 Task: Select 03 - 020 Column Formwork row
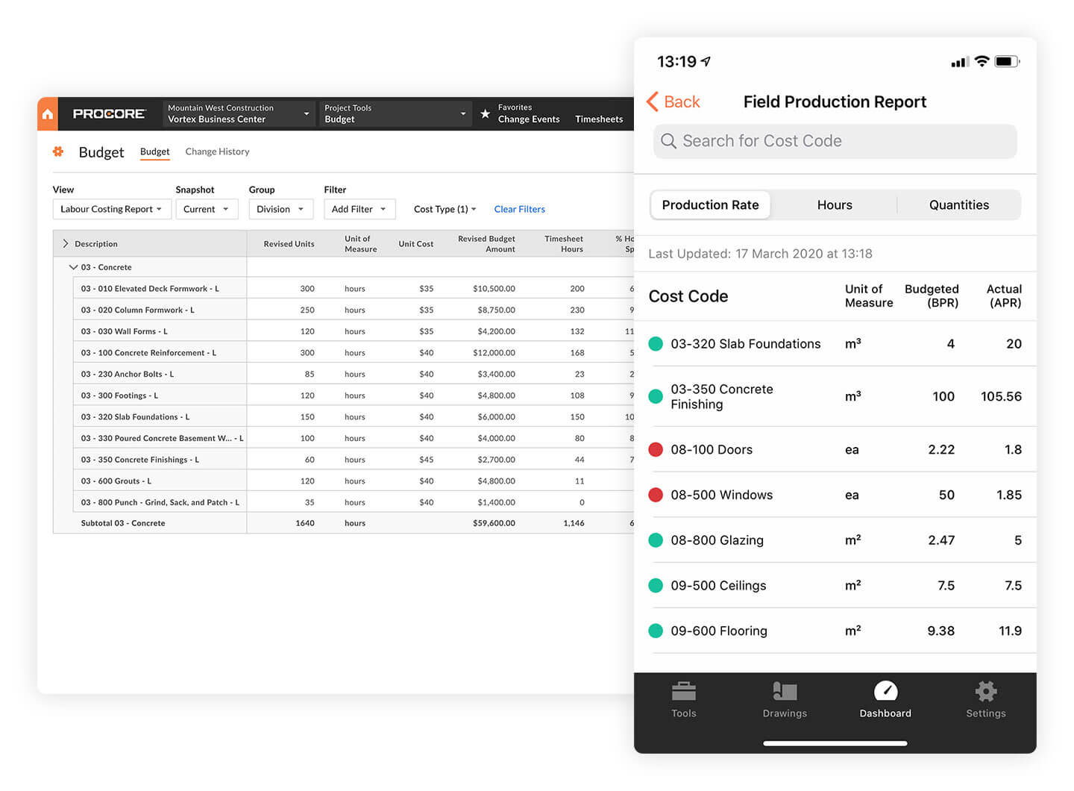[x=354, y=310]
